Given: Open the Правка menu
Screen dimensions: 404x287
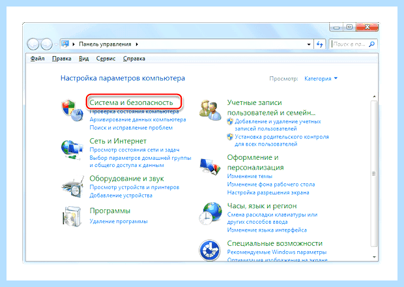Looking at the screenshot, I should tap(62, 59).
